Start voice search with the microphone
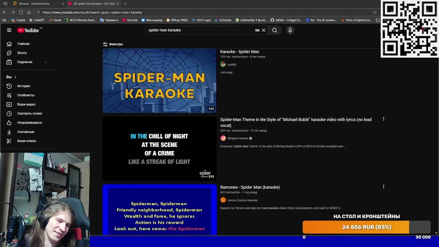 coord(290,30)
